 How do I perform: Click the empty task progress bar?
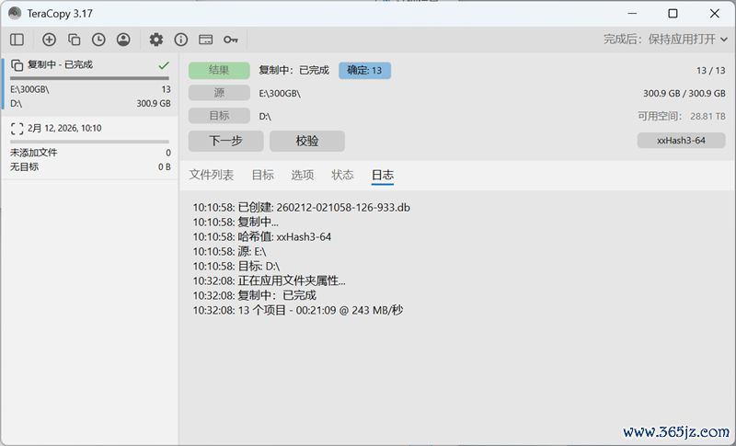[89, 142]
